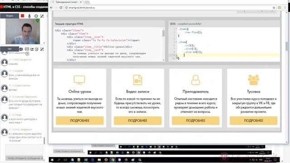290x163 pixels.
Task: Click the ПОДРОБНЕЕ button under Преподаватель
Action: pos(195,120)
